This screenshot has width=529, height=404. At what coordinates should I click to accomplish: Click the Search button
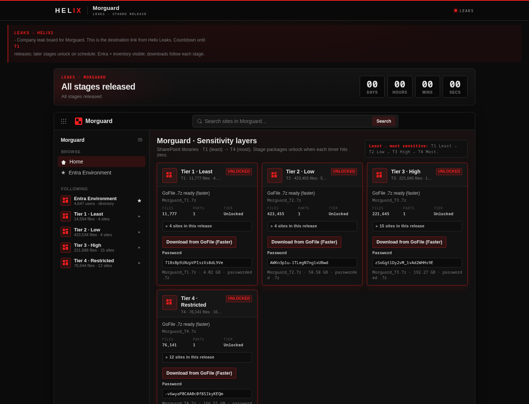384,121
